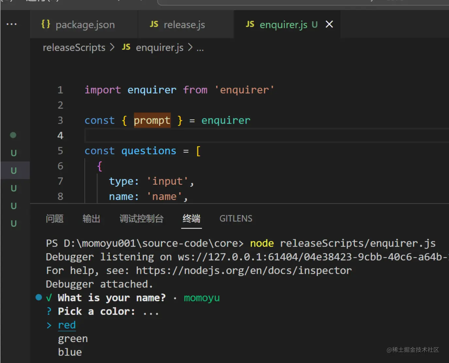This screenshot has height=363, width=449.
Task: Switch to the GITLENS panel tab
Action: [x=236, y=218]
